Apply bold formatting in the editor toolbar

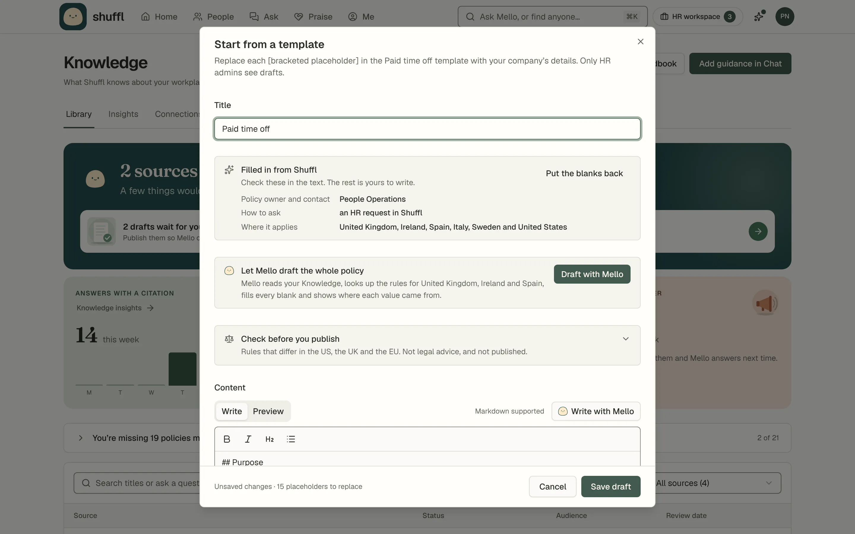227,439
